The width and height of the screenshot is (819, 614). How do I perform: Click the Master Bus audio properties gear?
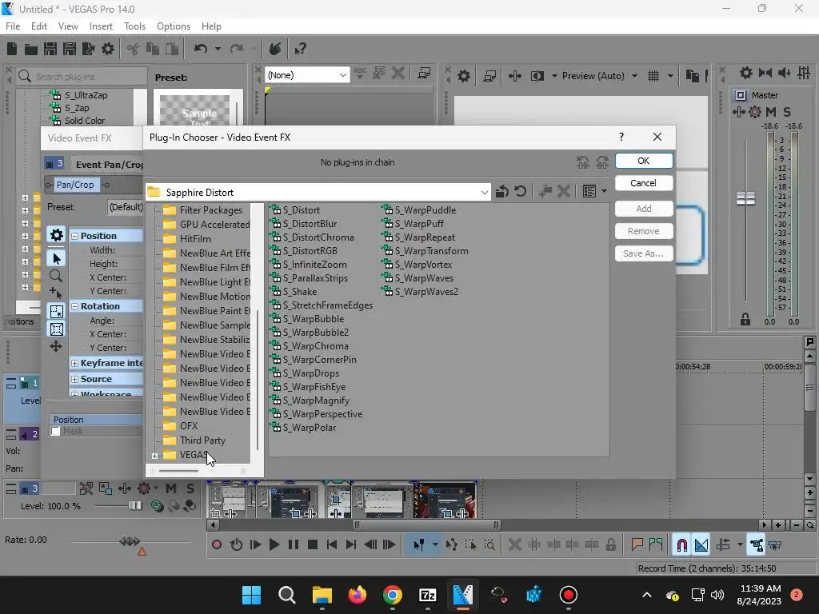pyautogui.click(x=746, y=73)
